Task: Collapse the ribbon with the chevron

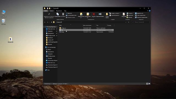Action: pos(148,11)
